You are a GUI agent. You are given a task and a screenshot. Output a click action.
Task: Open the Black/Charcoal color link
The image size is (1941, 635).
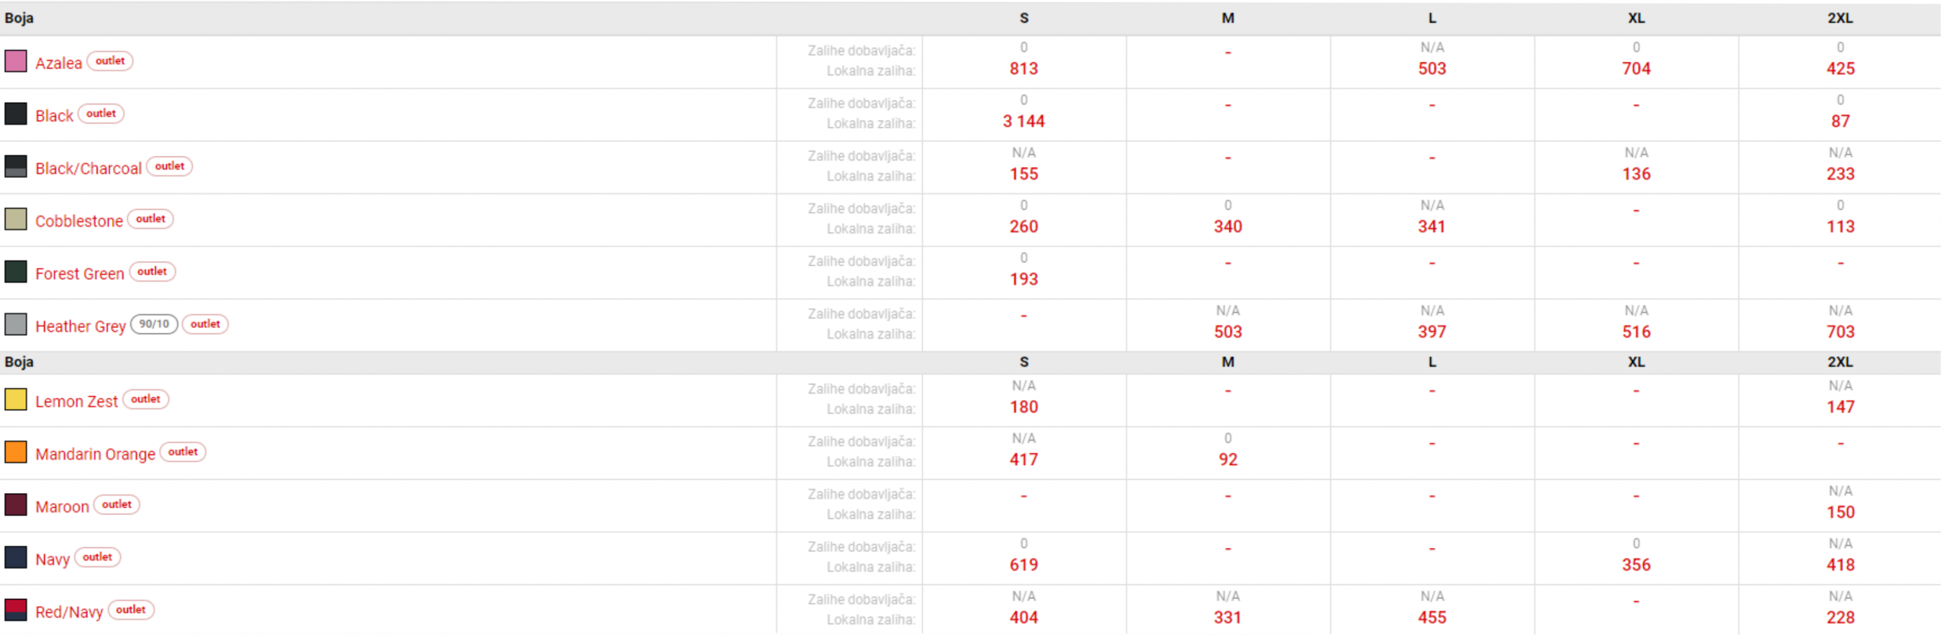click(88, 169)
